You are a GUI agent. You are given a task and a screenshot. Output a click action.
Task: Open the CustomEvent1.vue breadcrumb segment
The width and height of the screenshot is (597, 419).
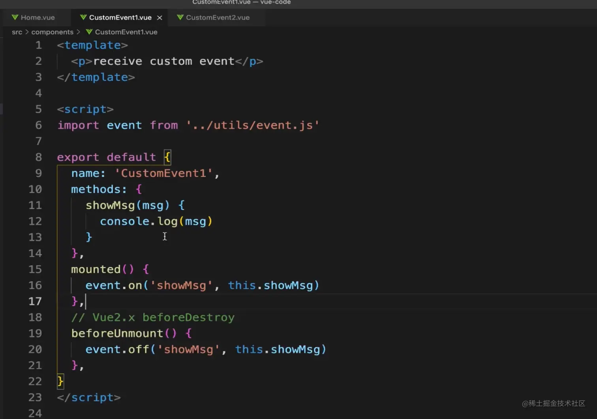122,32
